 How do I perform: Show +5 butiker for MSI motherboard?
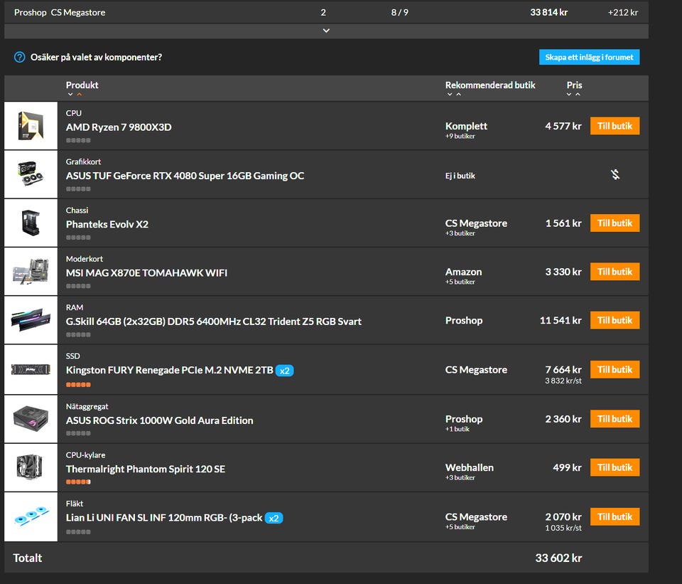(460, 282)
